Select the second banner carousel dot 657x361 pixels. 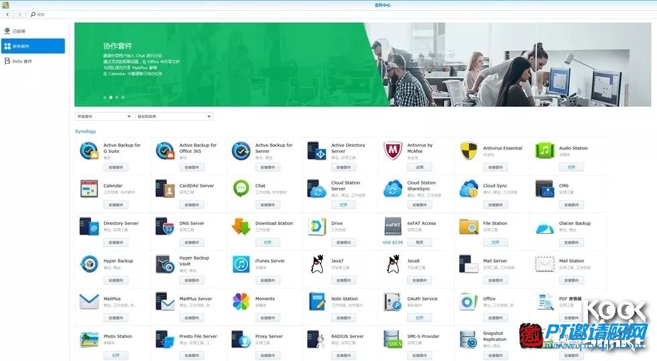pos(111,97)
